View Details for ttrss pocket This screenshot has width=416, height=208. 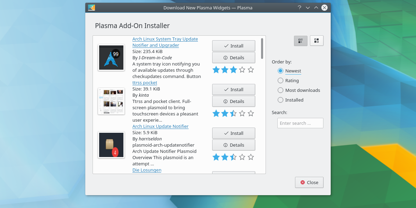(234, 101)
